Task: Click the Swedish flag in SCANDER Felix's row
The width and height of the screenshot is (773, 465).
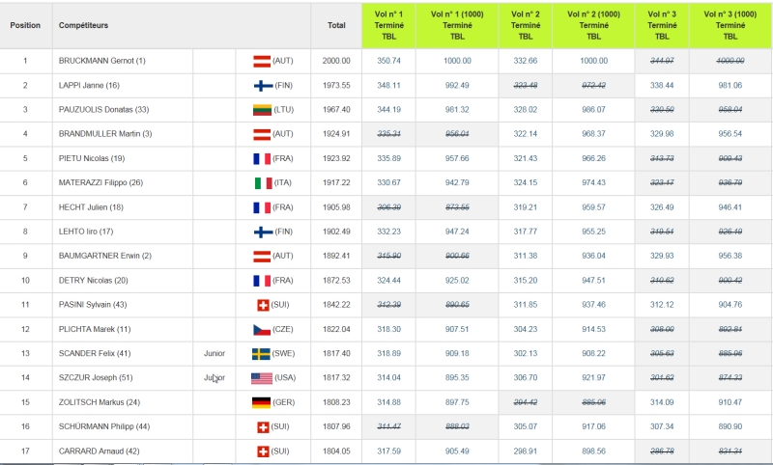Action: pyautogui.click(x=261, y=354)
